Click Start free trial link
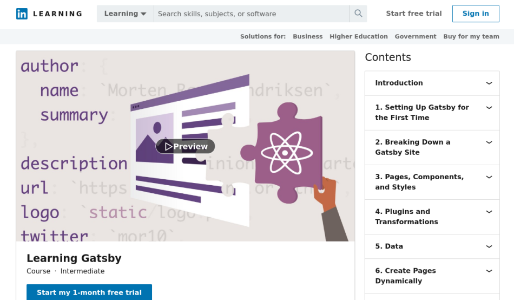 tap(414, 14)
